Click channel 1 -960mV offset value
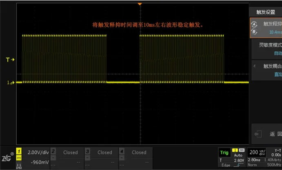 [40, 162]
